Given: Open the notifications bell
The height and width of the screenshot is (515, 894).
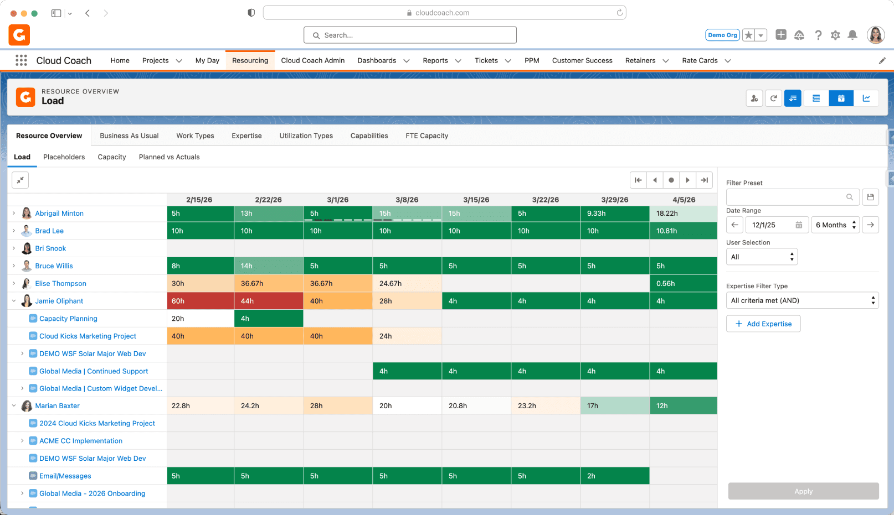Looking at the screenshot, I should pos(852,35).
